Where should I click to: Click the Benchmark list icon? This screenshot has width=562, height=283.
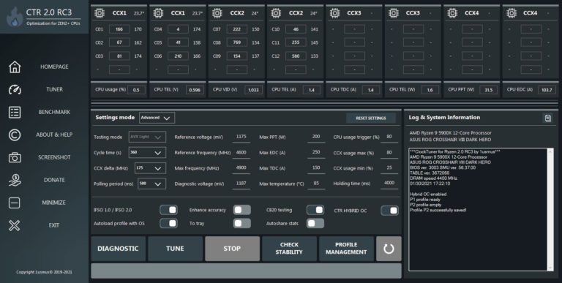[15, 112]
